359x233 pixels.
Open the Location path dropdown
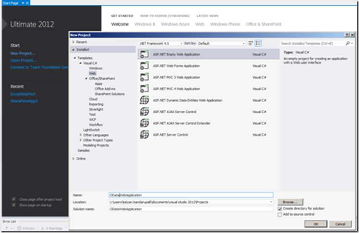(x=271, y=202)
